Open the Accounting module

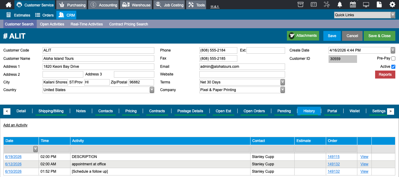[x=104, y=5]
